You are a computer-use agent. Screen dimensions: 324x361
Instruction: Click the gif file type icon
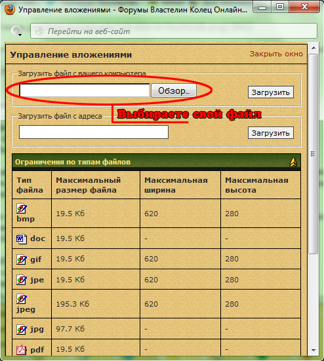[x=22, y=259]
